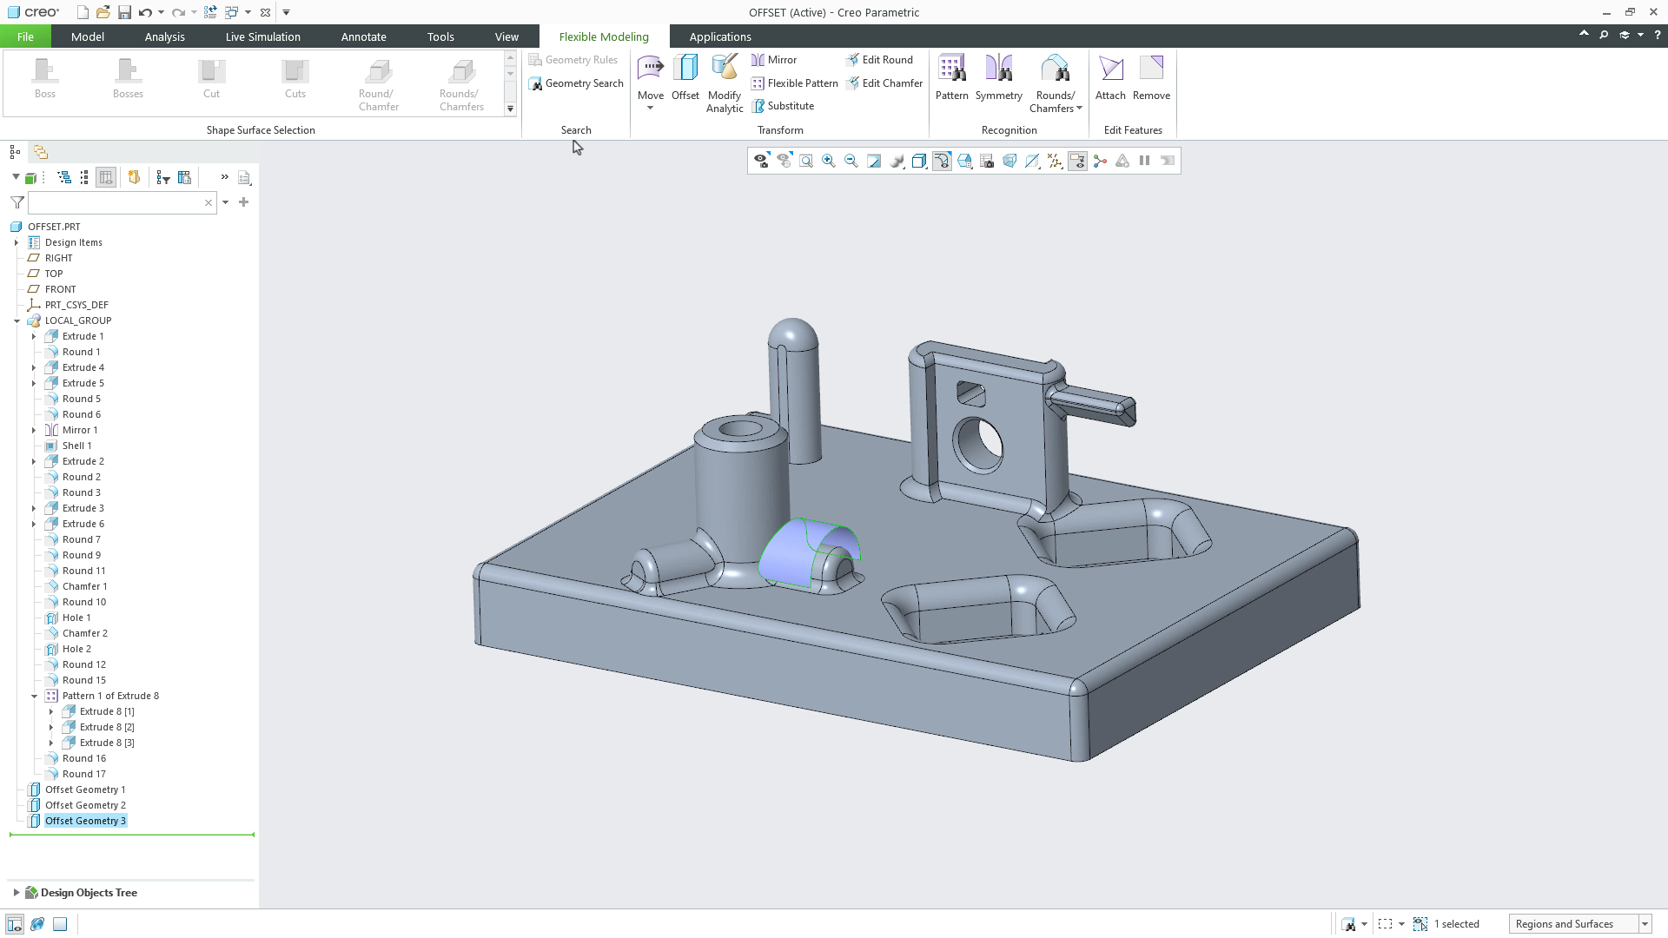Open the Rounds/Chamfers recognition dropdown arrow

click(1079, 109)
